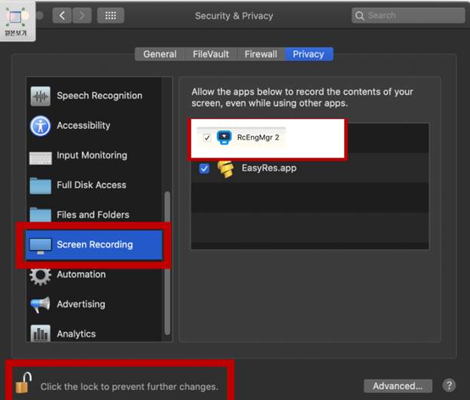Image resolution: width=470 pixels, height=400 pixels.
Task: Show all preferences grid button
Action: click(x=110, y=15)
